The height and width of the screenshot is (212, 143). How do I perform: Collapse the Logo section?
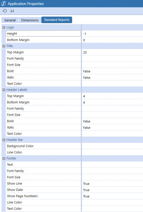(4, 28)
